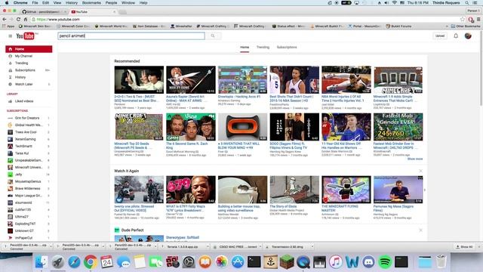The image size is (483, 272).
Task: Switch to the Subscriptions tab
Action: point(287,47)
